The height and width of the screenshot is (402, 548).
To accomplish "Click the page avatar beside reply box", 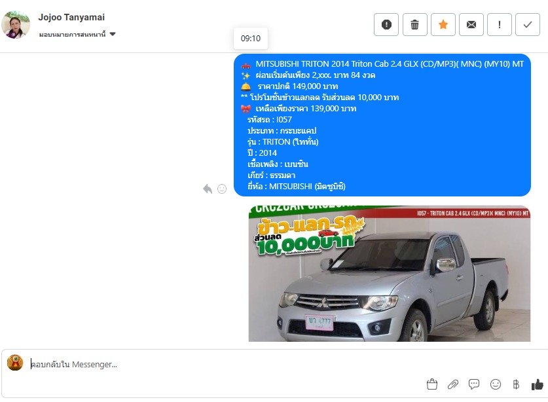I will pyautogui.click(x=15, y=363).
